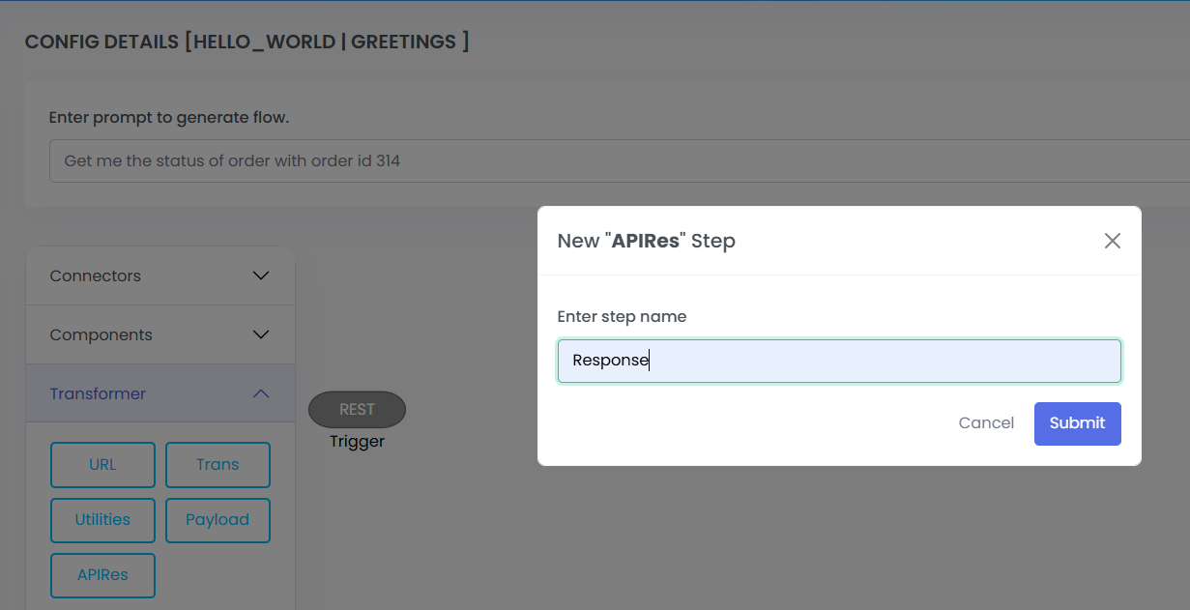This screenshot has width=1190, height=610.
Task: Pick the Utilities transformer block
Action: pos(102,520)
